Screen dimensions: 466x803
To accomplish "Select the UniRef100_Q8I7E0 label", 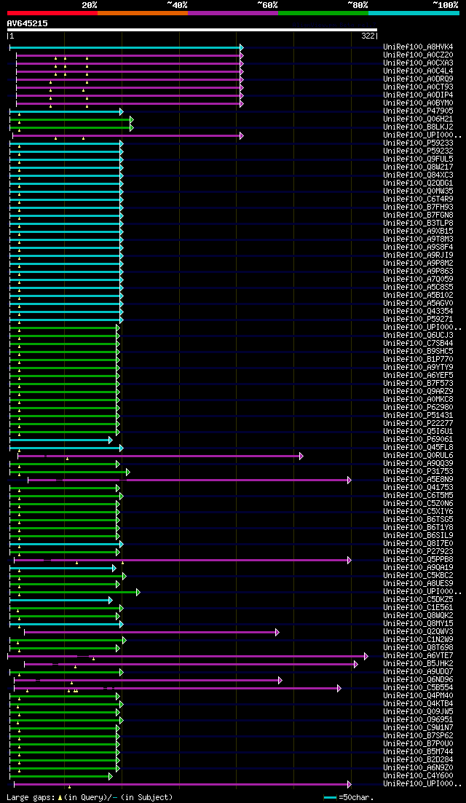I will click(x=418, y=544).
